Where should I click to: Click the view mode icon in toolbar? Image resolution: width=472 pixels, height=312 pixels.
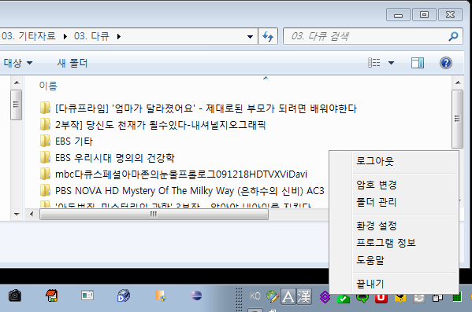point(374,63)
